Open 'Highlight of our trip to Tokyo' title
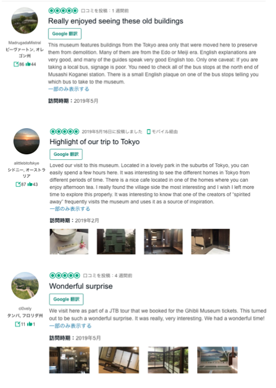Image resolution: width=276 pixels, height=388 pixels. click(95, 142)
